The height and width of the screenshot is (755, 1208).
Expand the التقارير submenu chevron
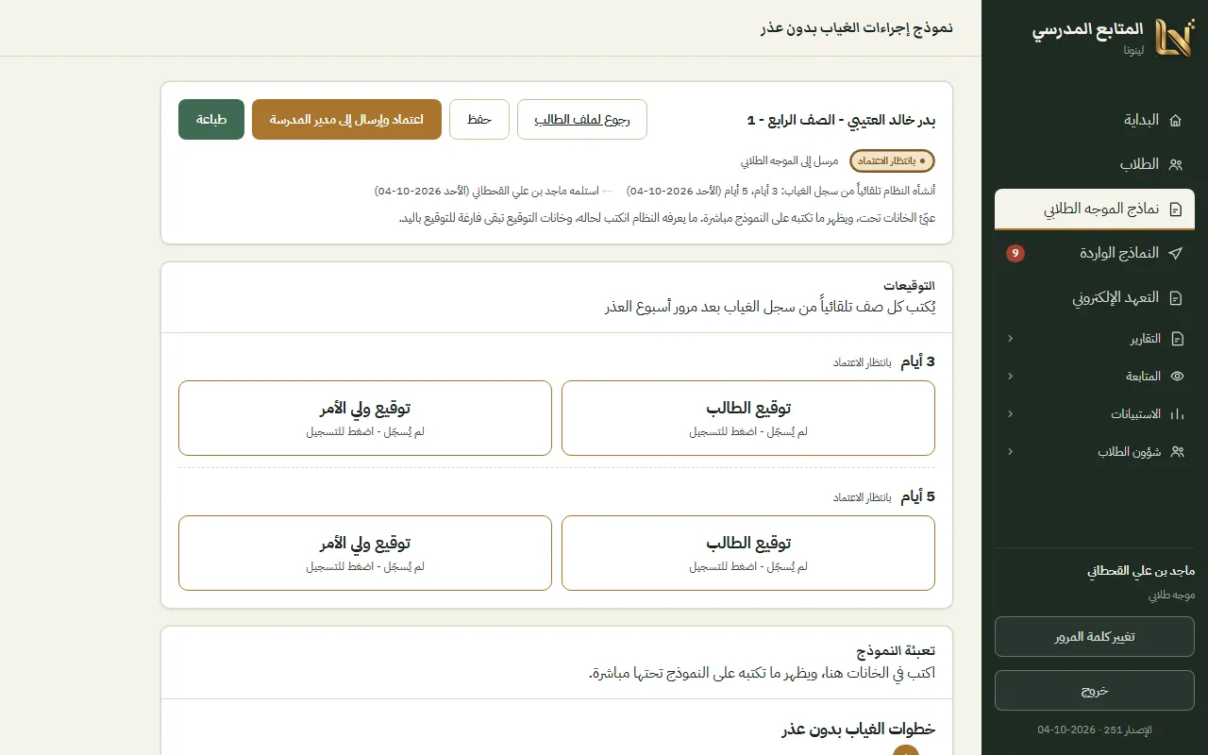(1011, 339)
